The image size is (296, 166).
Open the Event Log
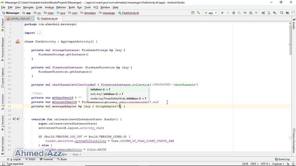point(282,159)
